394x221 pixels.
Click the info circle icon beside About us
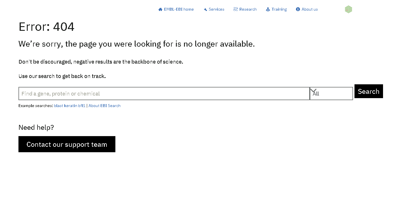click(298, 9)
